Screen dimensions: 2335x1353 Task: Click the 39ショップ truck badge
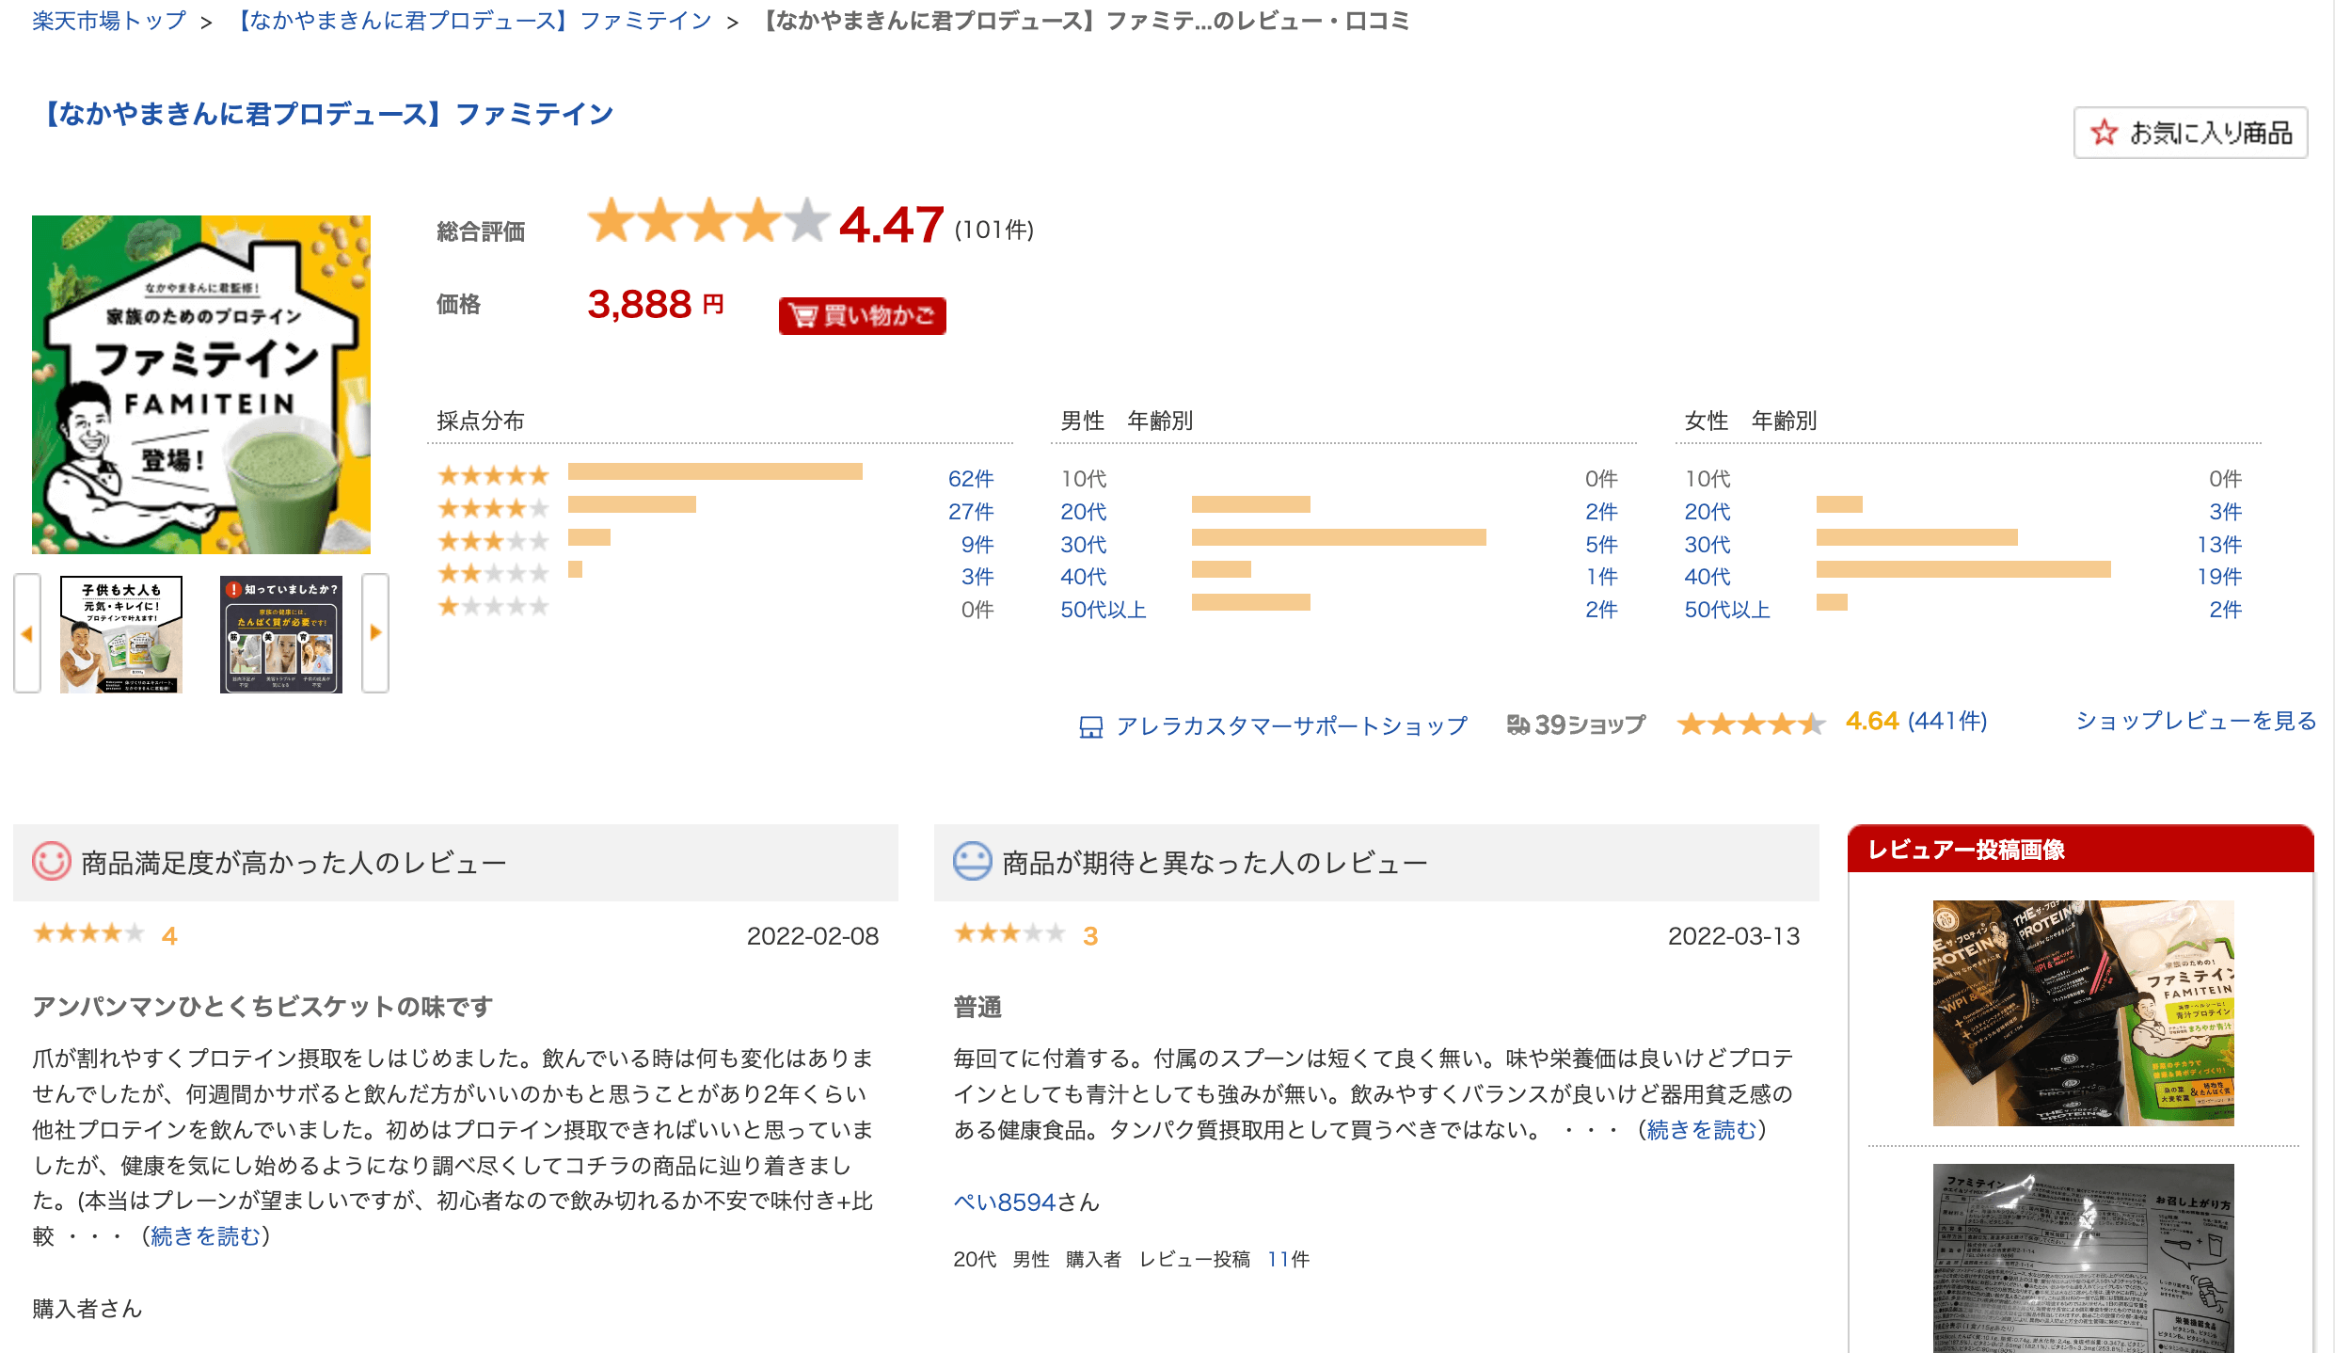[1576, 724]
